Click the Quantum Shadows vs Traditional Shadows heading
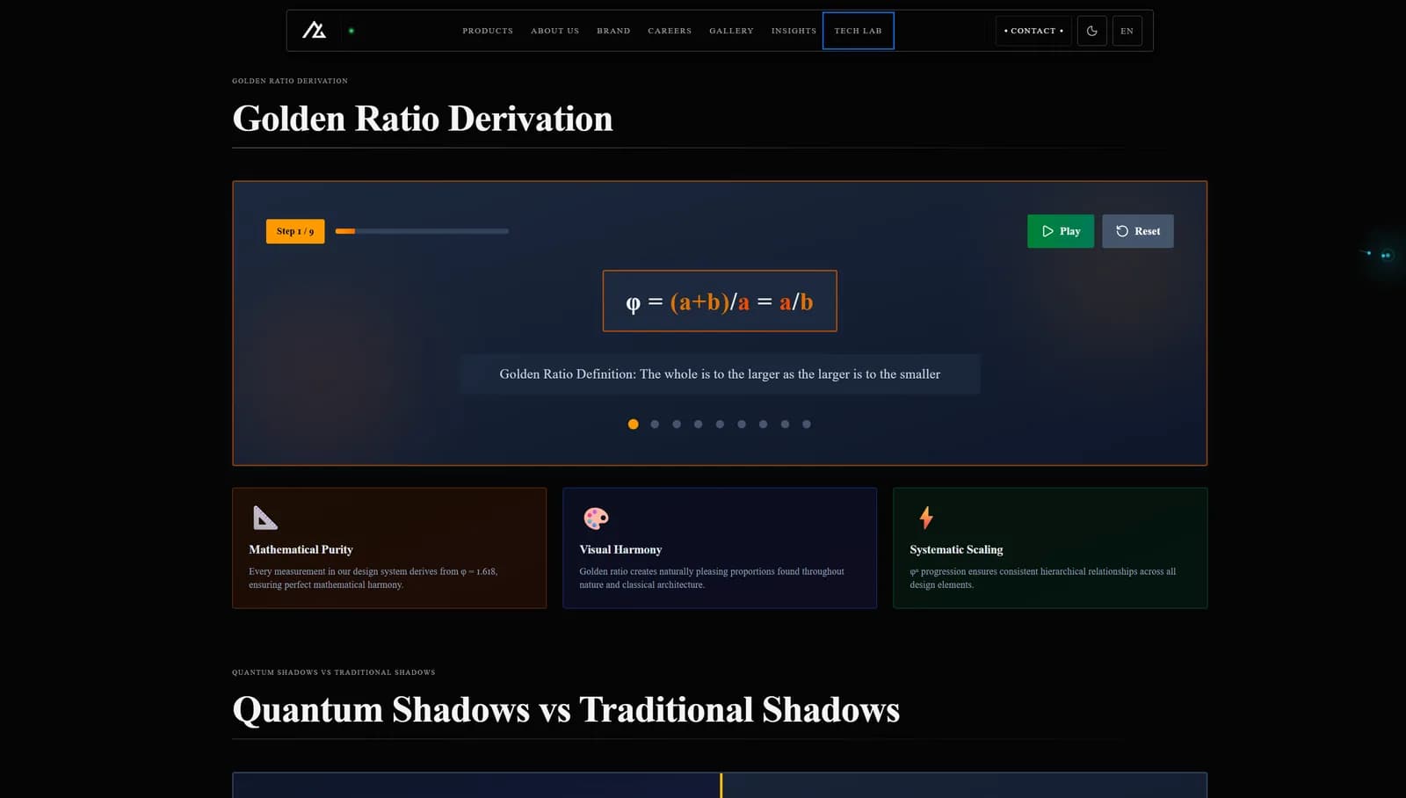 tap(566, 709)
